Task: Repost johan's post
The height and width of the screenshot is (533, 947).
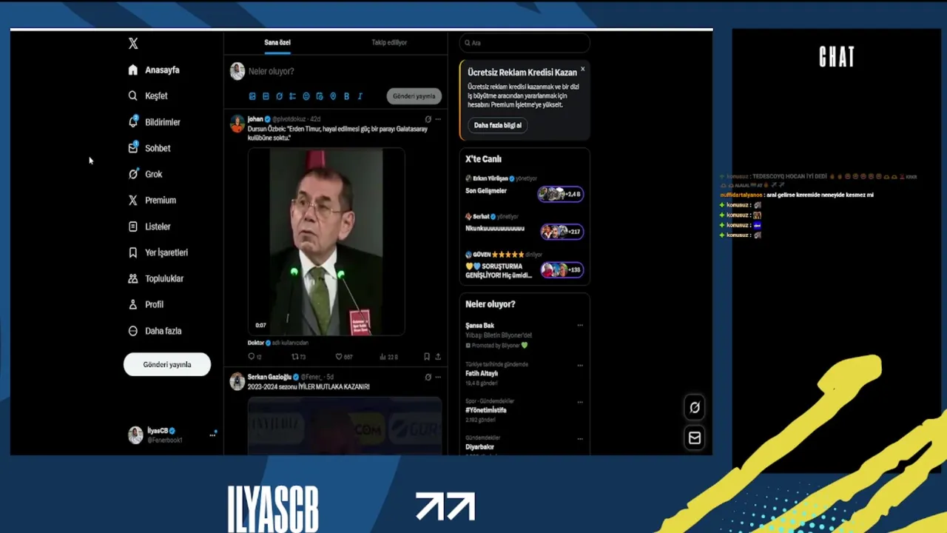Action: pyautogui.click(x=298, y=357)
